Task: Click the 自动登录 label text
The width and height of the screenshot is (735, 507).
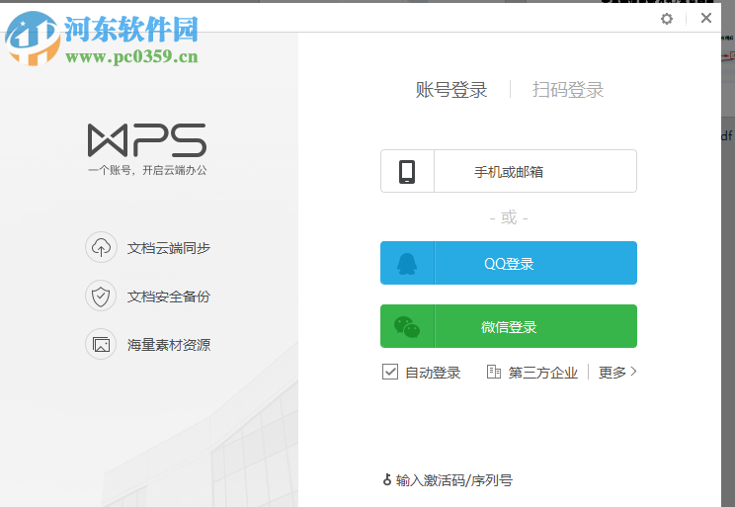Action: pyautogui.click(x=433, y=373)
